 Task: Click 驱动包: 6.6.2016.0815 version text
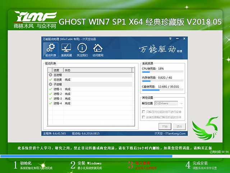tap(86, 133)
